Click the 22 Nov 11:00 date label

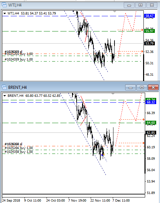coord(100,201)
